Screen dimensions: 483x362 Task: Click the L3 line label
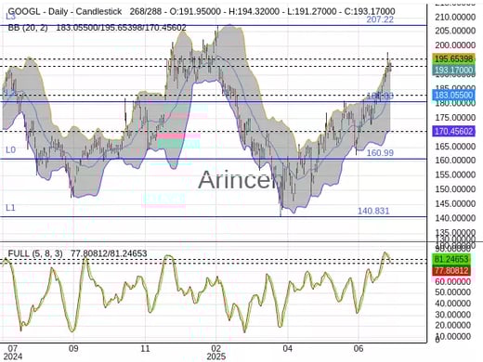click(x=11, y=17)
